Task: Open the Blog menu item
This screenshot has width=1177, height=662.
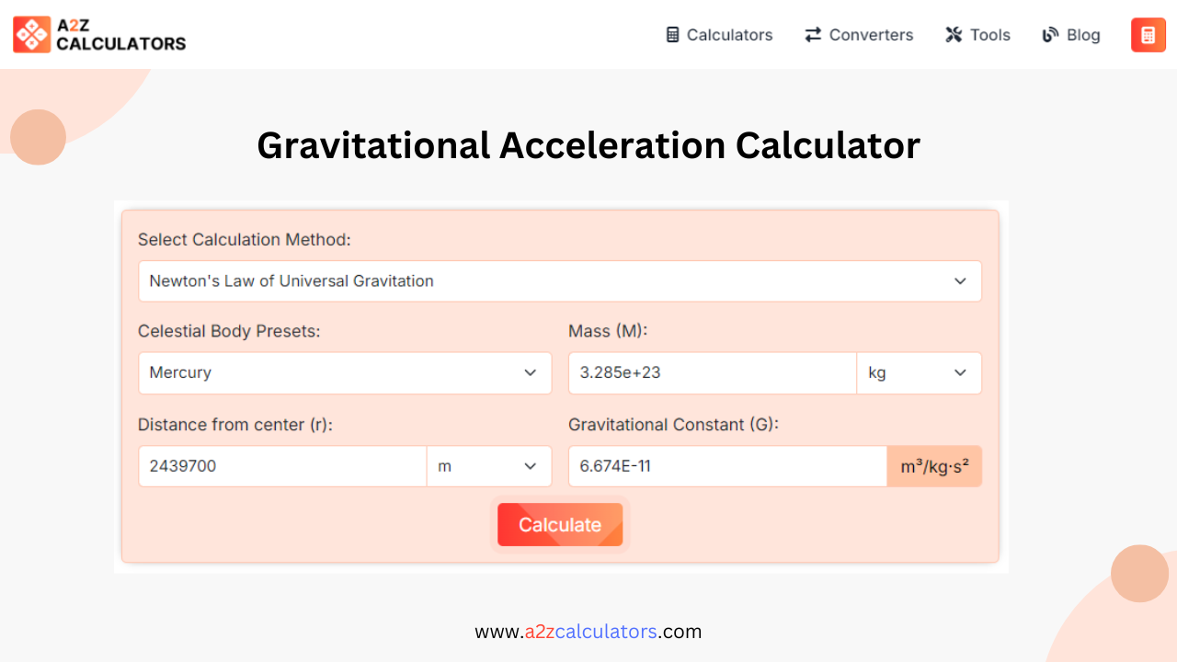Action: pos(1070,35)
